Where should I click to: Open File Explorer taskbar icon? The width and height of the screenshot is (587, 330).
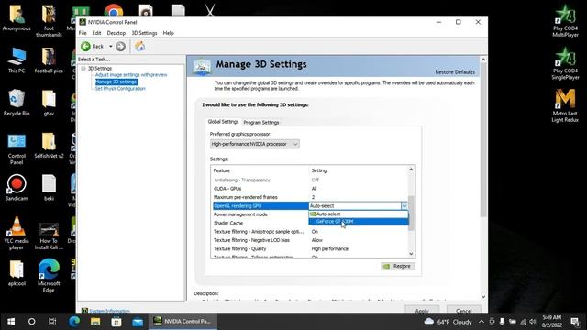click(95, 322)
